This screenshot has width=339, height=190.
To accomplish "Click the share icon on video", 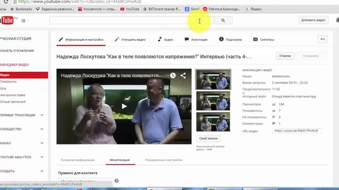I will 183,75.
